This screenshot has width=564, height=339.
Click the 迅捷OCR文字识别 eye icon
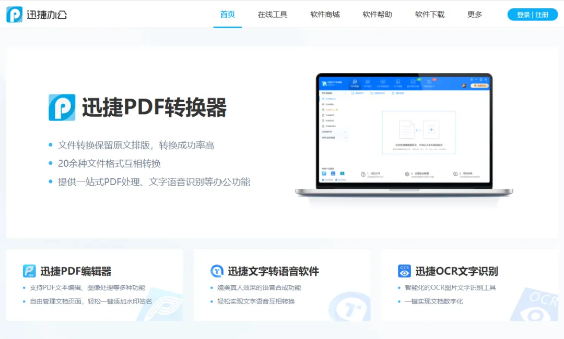click(404, 271)
